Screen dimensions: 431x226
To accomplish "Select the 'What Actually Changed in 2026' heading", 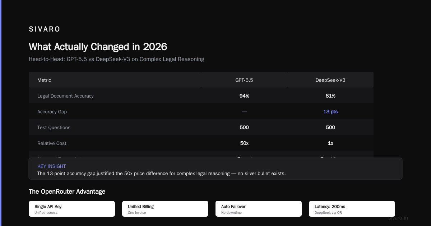I will coord(98,47).
